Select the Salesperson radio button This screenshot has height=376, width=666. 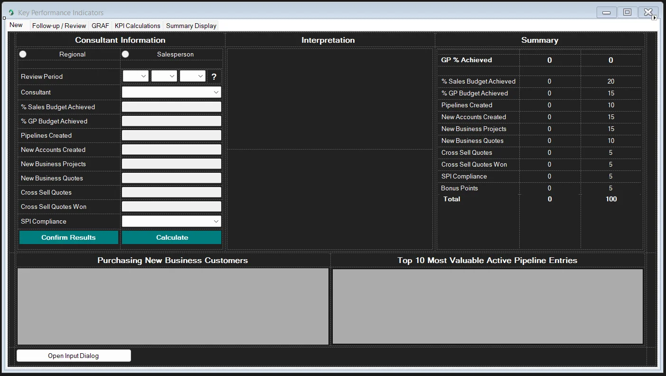[x=126, y=54]
